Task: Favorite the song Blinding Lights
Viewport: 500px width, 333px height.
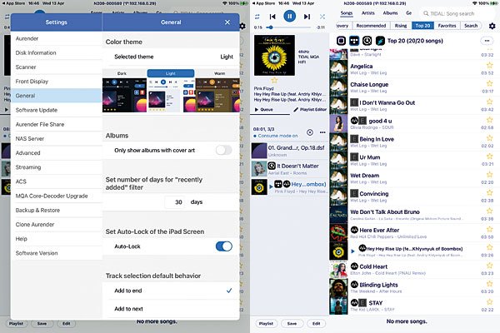Action: click(489, 284)
